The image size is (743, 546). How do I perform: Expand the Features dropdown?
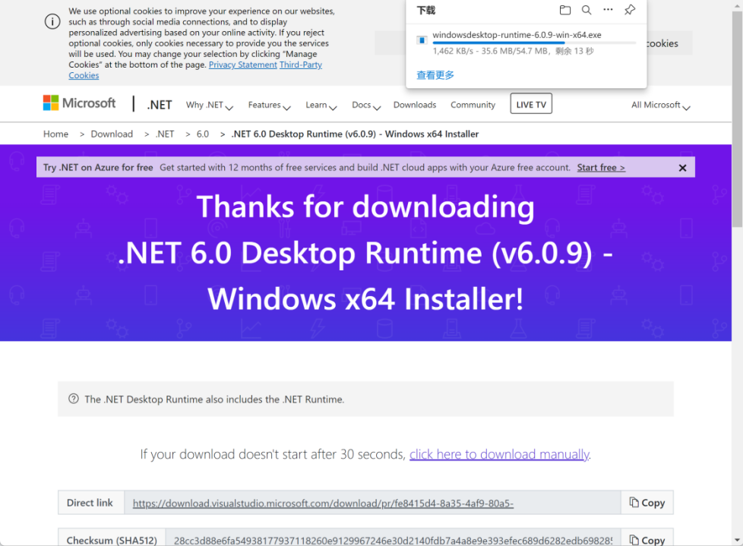point(269,105)
